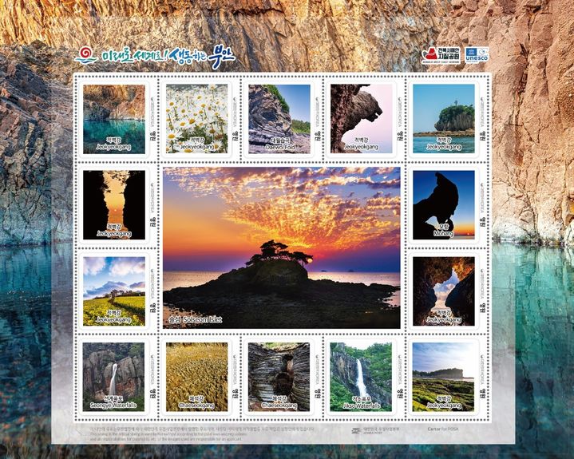Click the red swirl Buan logo
574x459 pixels.
tap(85, 56)
